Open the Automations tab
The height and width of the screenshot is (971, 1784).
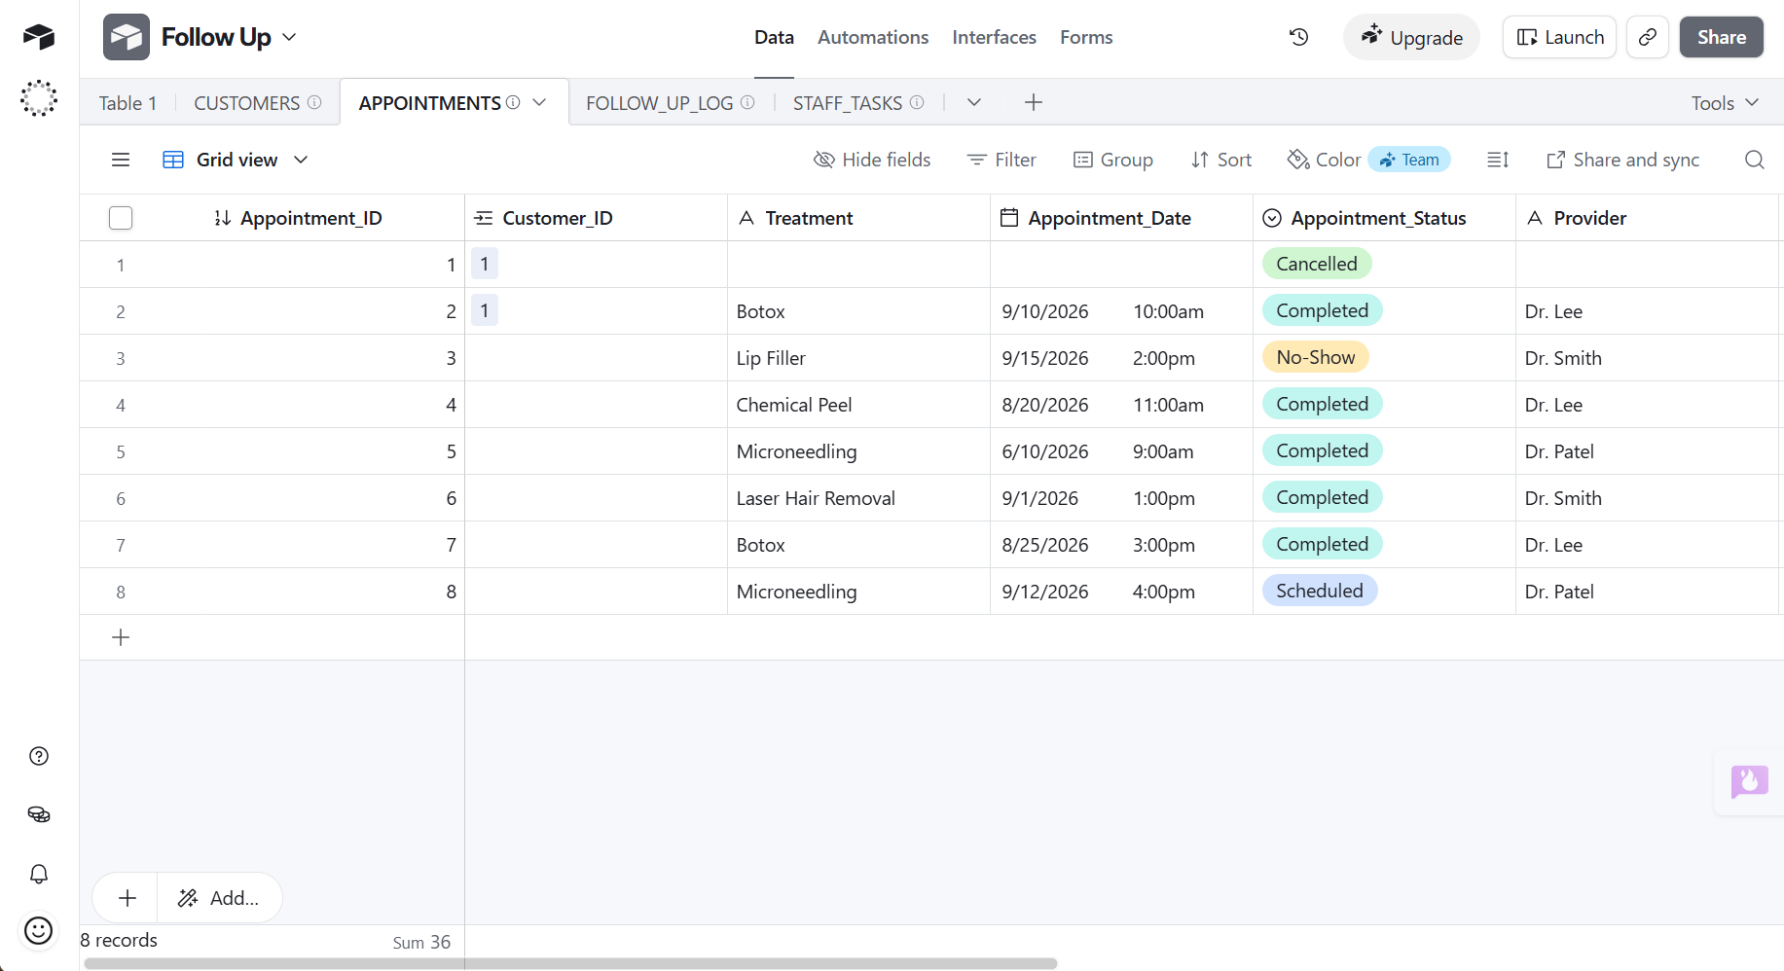[873, 37]
